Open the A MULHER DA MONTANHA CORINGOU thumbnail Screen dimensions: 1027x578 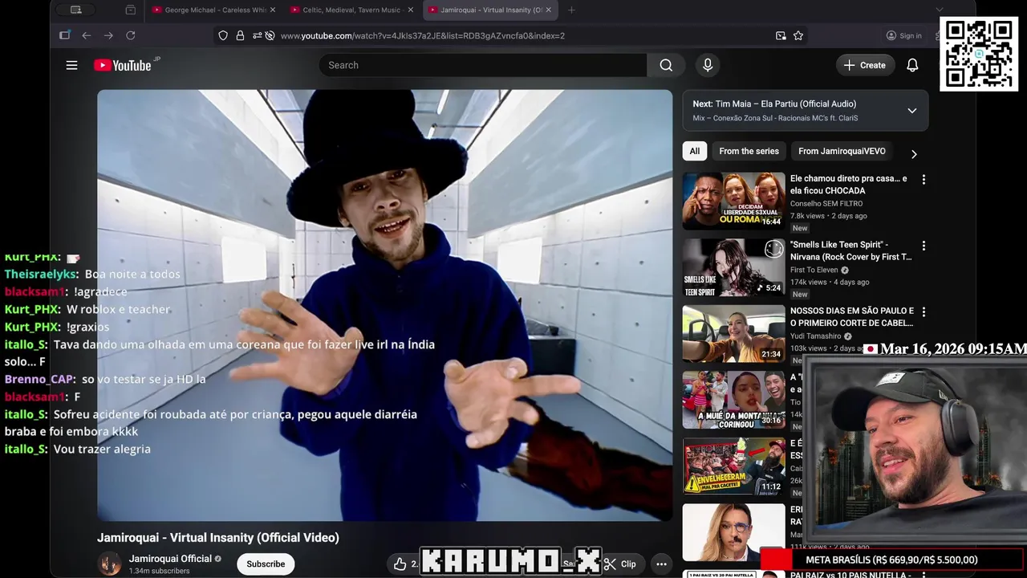(734, 400)
